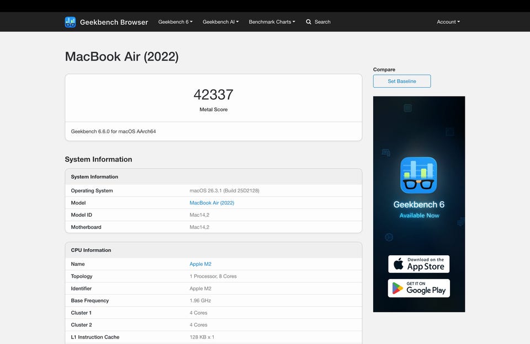Click the Operating System row label
Viewport: 530px width, 344px height.
pyautogui.click(x=92, y=190)
